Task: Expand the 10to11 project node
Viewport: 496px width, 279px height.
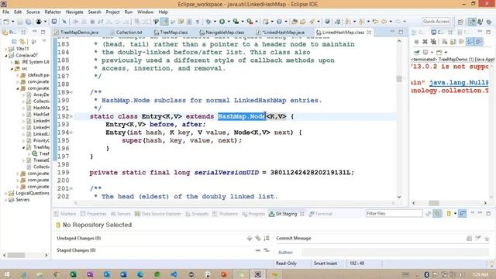Action: (6, 49)
